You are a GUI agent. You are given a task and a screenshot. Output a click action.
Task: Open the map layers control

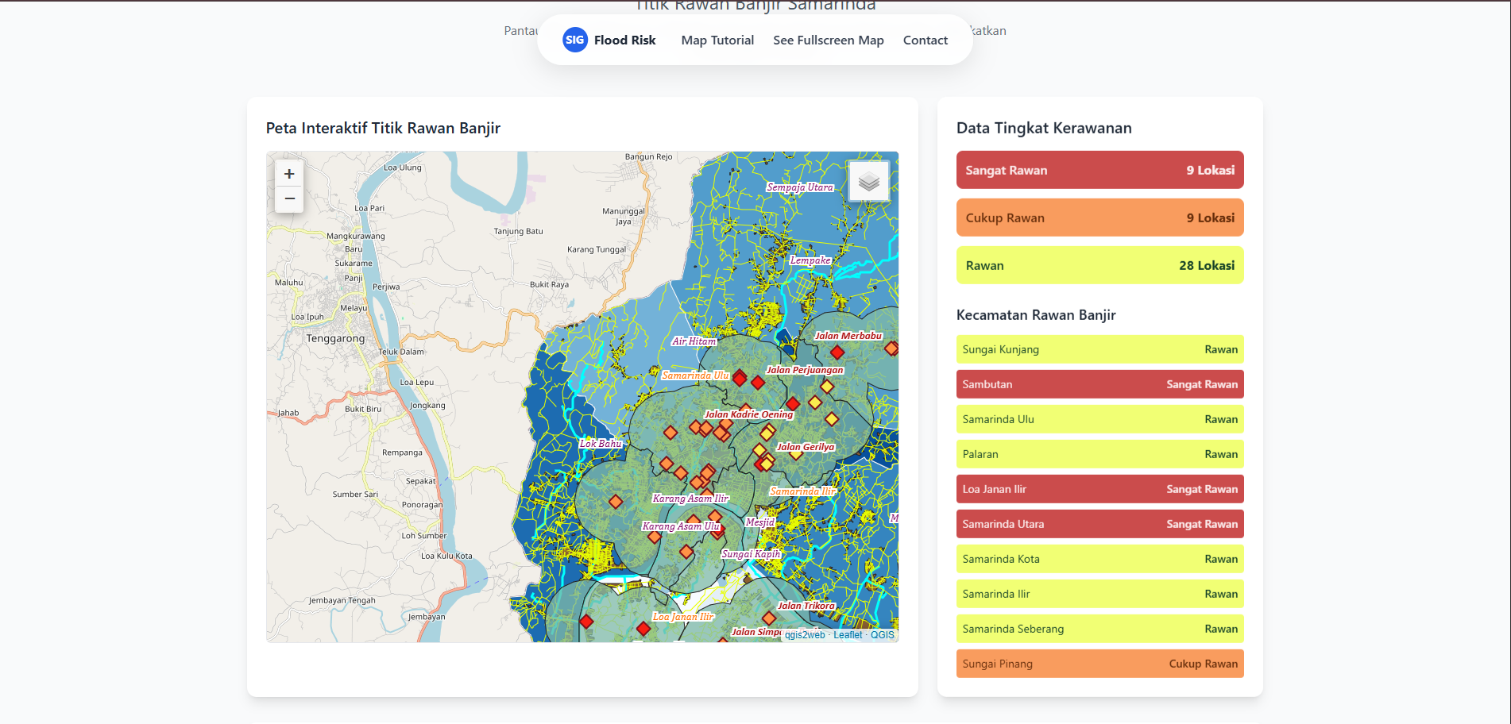(868, 182)
